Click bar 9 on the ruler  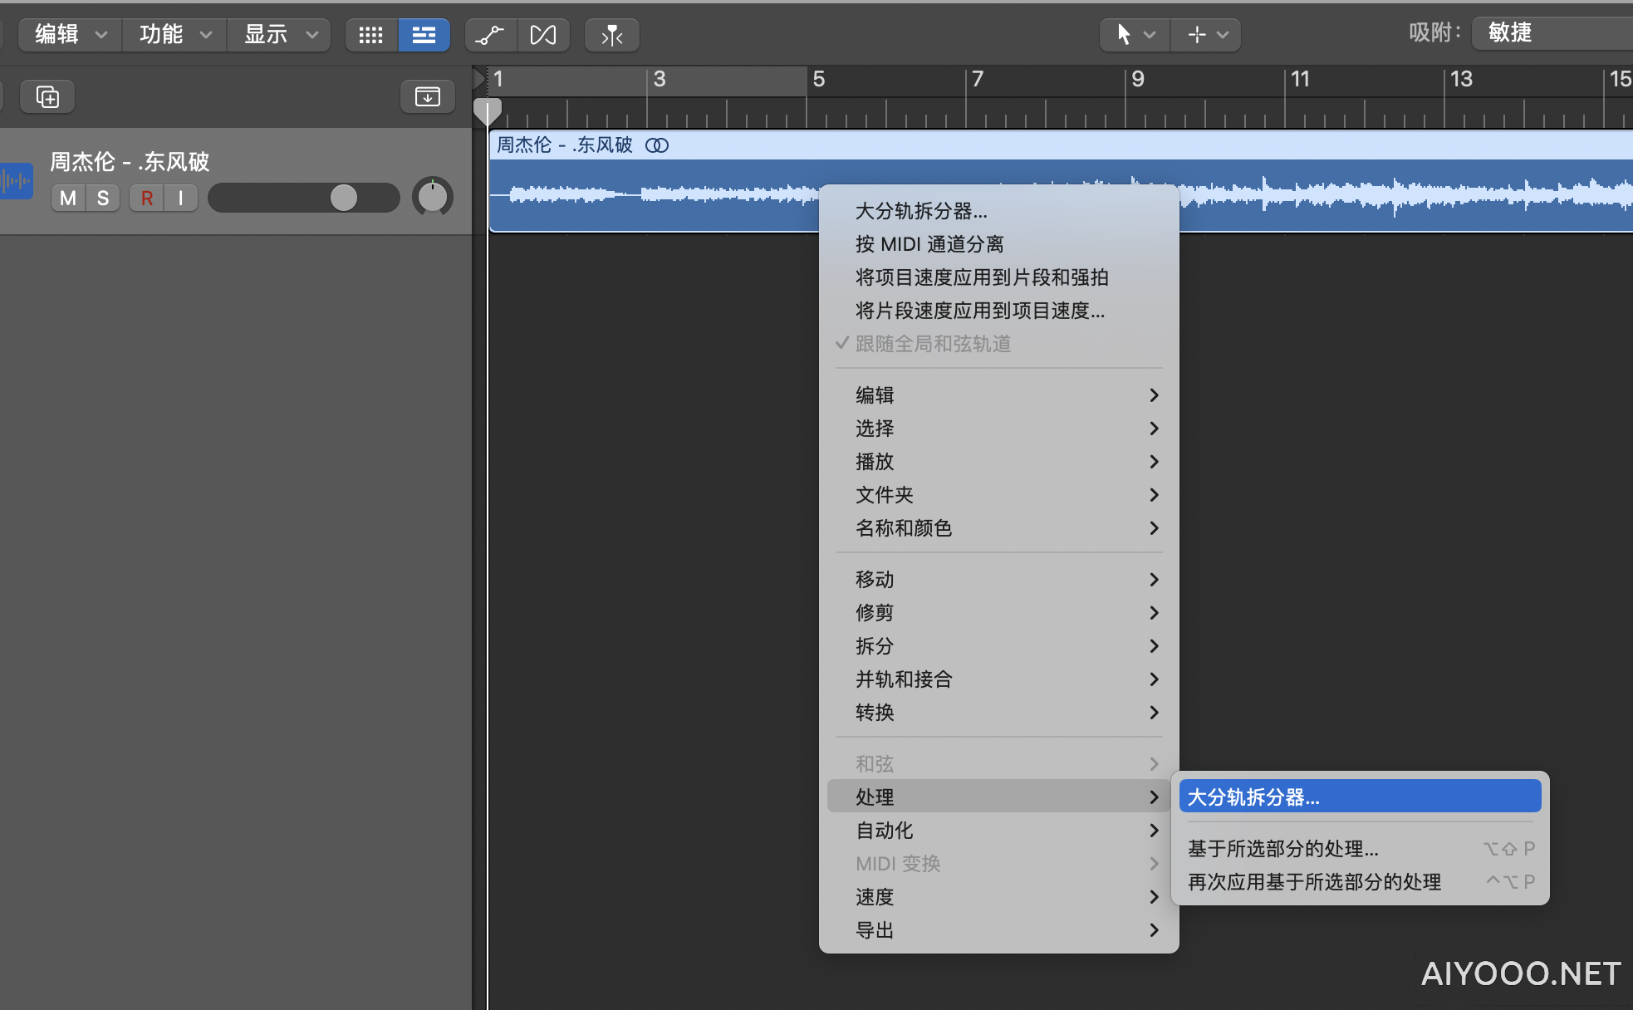[1138, 80]
